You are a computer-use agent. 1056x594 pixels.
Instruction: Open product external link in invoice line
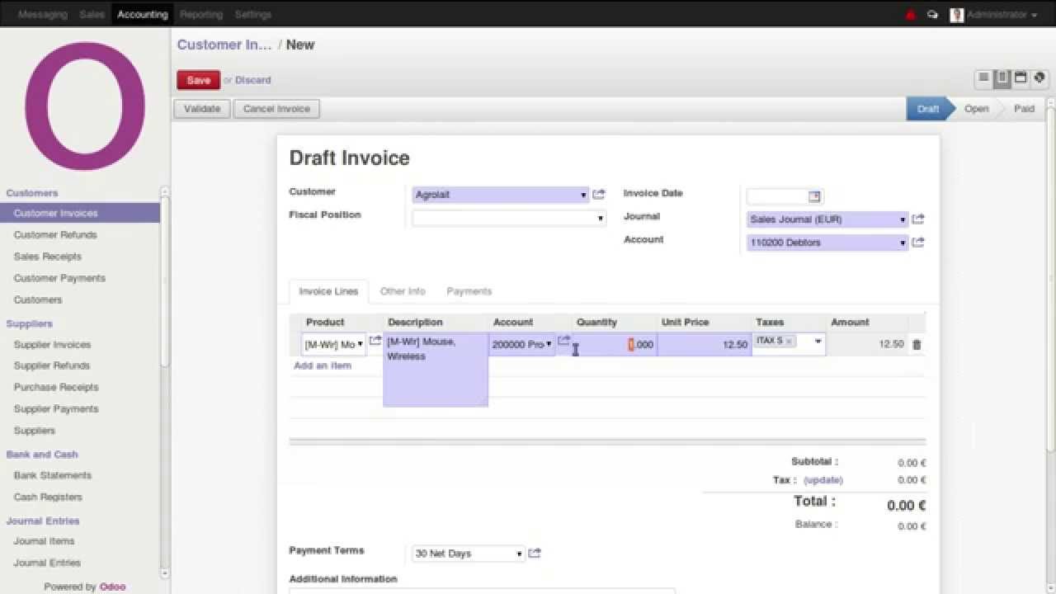pyautogui.click(x=375, y=341)
